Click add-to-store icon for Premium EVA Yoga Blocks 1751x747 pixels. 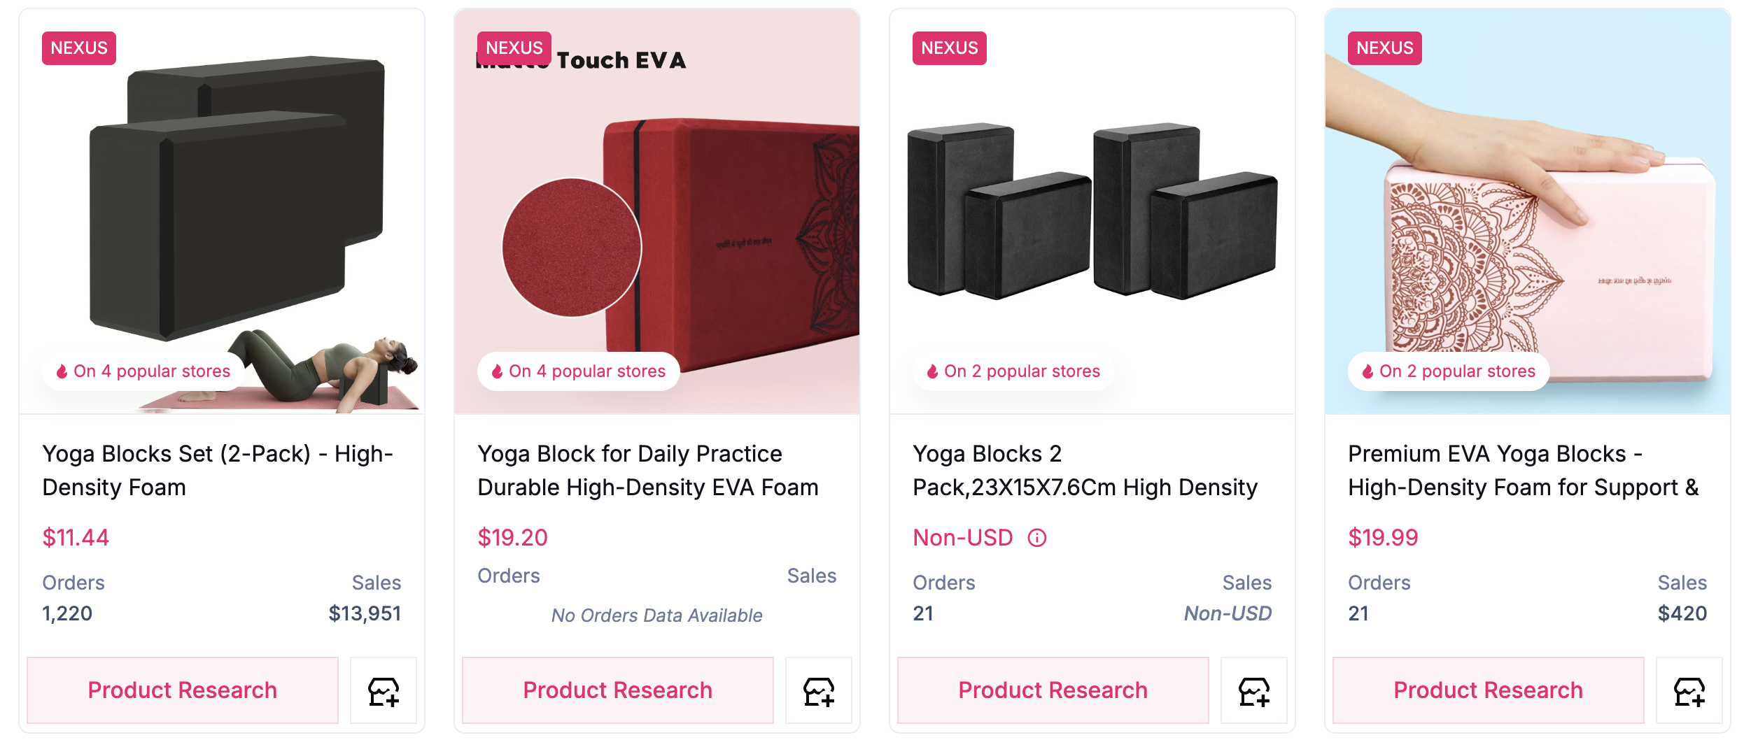point(1689,690)
